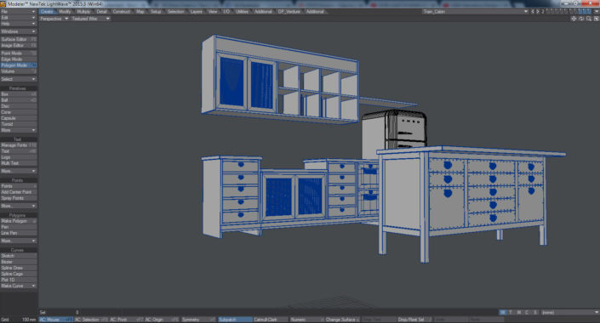Viewport: 600px width, 323px height.
Task: Select the Line Pen tool
Action: click(19, 233)
